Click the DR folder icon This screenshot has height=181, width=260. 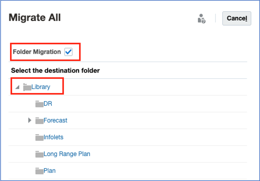[39, 104]
